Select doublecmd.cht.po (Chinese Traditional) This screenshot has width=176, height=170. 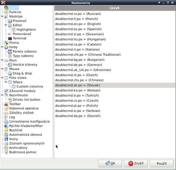pos(115,55)
